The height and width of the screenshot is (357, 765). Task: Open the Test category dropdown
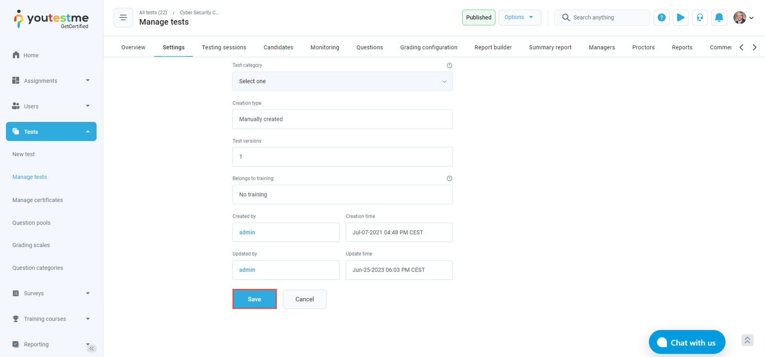tap(342, 81)
